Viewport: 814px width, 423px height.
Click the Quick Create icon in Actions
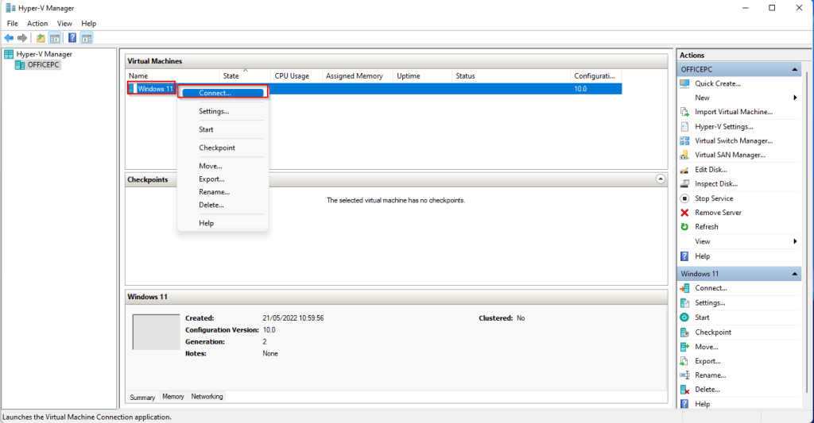684,83
